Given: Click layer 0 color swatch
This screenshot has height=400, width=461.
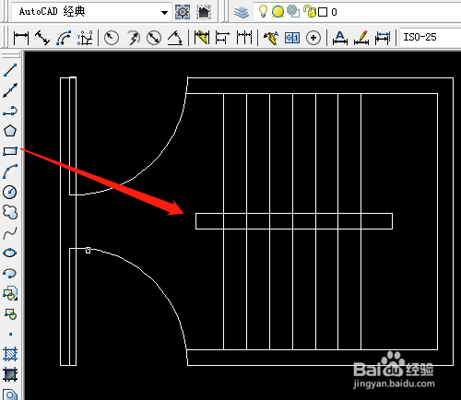Looking at the screenshot, I should tap(323, 12).
